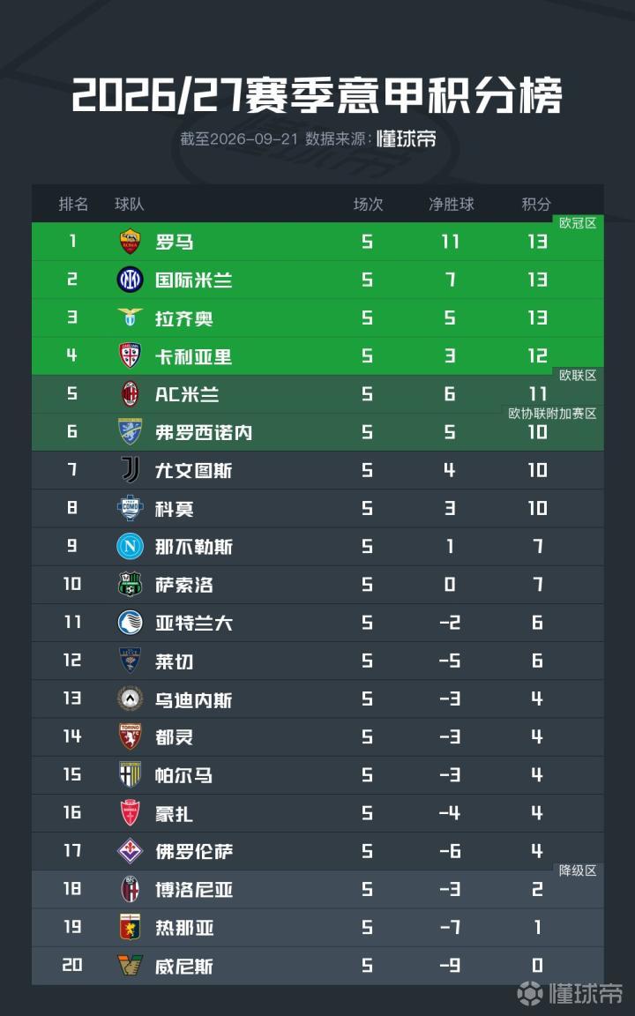635x1016 pixels.
Task: Open the 科莫 team row name
Action: click(x=175, y=509)
